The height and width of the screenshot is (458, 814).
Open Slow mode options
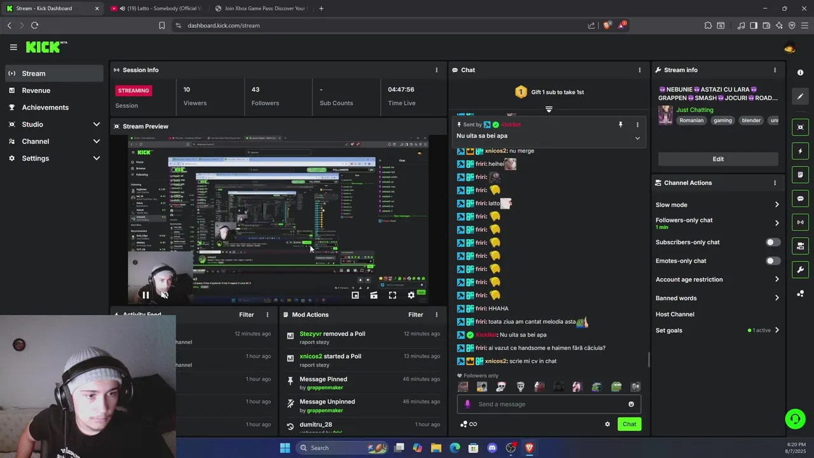717,205
